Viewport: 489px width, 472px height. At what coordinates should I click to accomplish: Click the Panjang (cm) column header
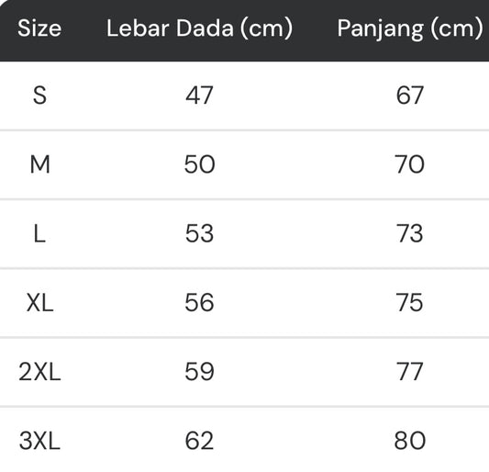tap(410, 28)
